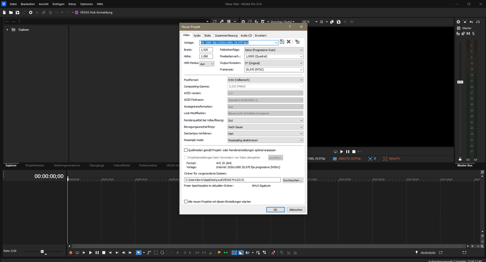Viewport: 486px width, 262px height.
Task: Click the Save project icon in main toolbar
Action: click(17, 13)
